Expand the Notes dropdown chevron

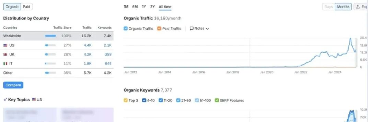pos(207,29)
